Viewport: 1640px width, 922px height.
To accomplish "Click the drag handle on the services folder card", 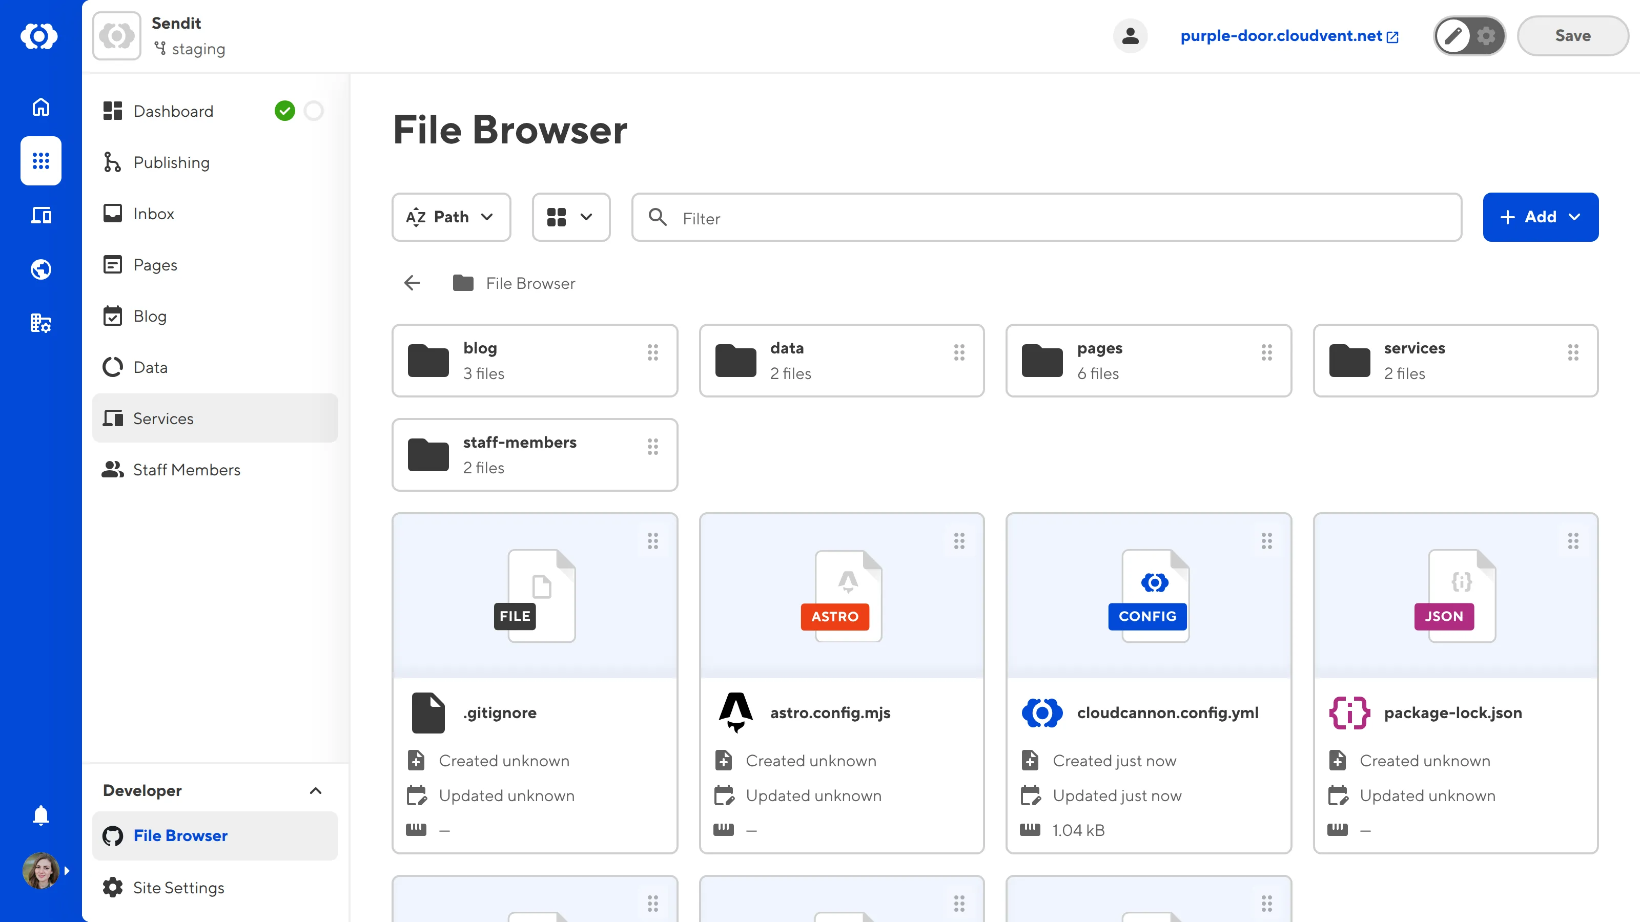I will coord(1574,352).
